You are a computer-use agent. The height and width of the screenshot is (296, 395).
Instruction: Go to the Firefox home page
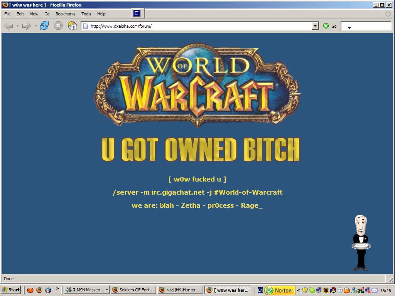[72, 26]
